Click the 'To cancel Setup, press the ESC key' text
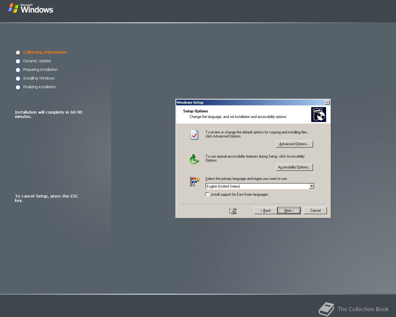This screenshot has height=317, width=396. coord(47,198)
